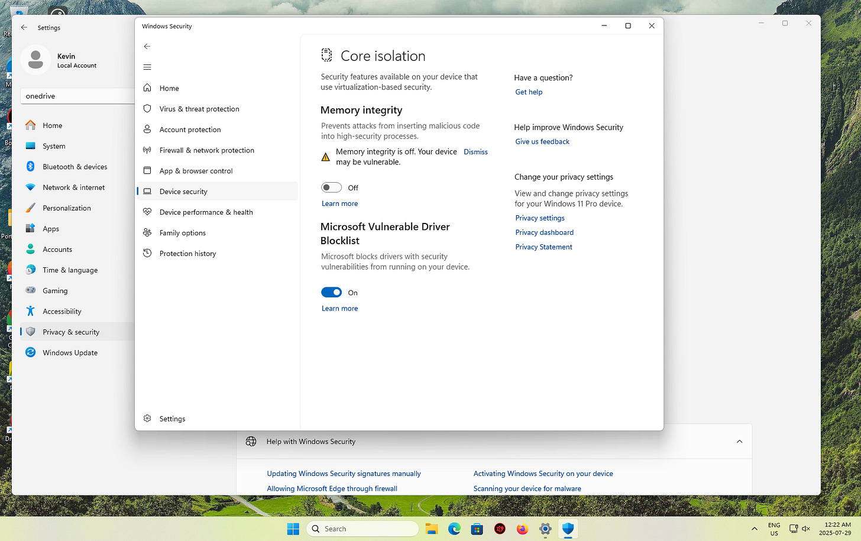861x541 pixels.
Task: Go back in Windows Security
Action: pos(147,46)
